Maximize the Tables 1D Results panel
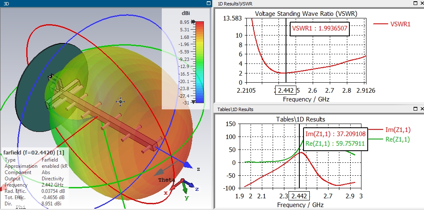Viewport: 424px width, 210px height. pyautogui.click(x=416, y=109)
